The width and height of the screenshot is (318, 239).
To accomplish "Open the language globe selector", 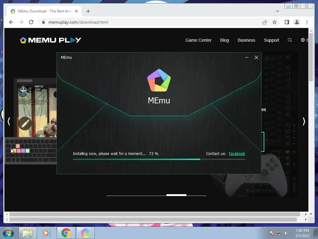I will pos(303,40).
